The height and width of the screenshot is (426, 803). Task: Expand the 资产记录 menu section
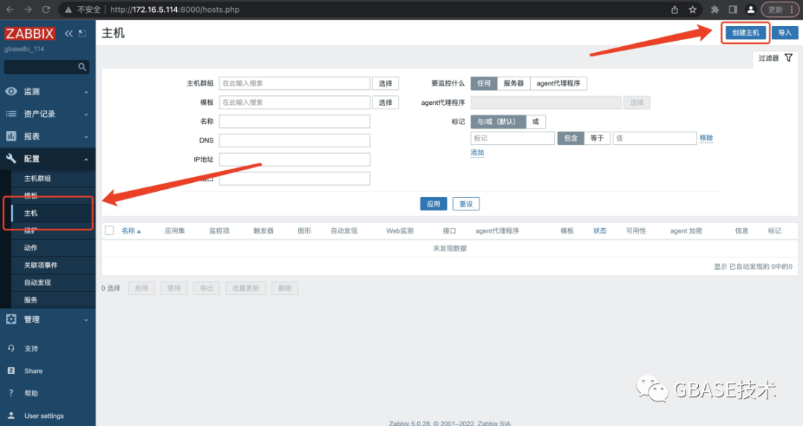(x=86, y=114)
